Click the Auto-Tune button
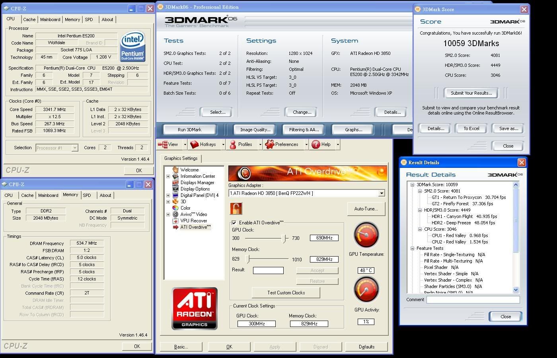This screenshot has height=358, width=557. (366, 209)
